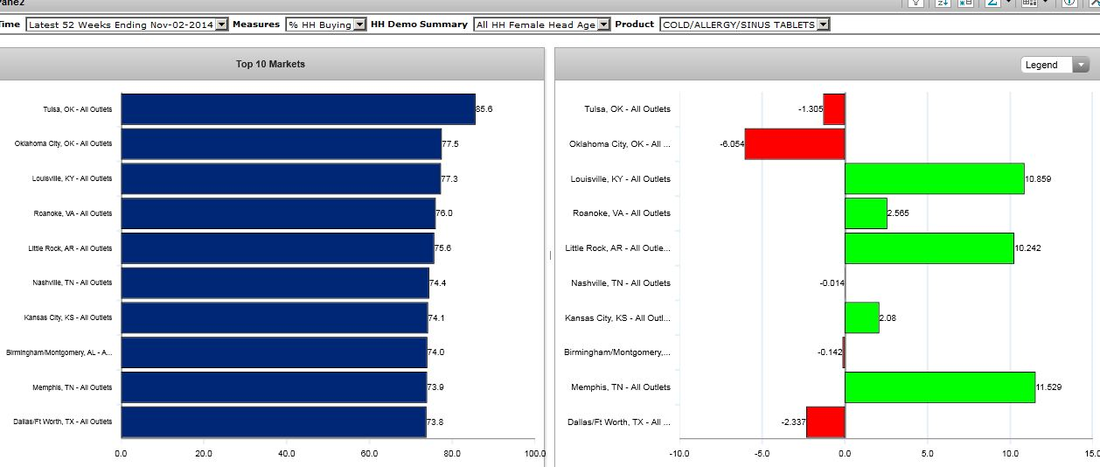Image resolution: width=1100 pixels, height=467 pixels.
Task: Click Nashville, TN label in right chart
Action: [x=620, y=283]
